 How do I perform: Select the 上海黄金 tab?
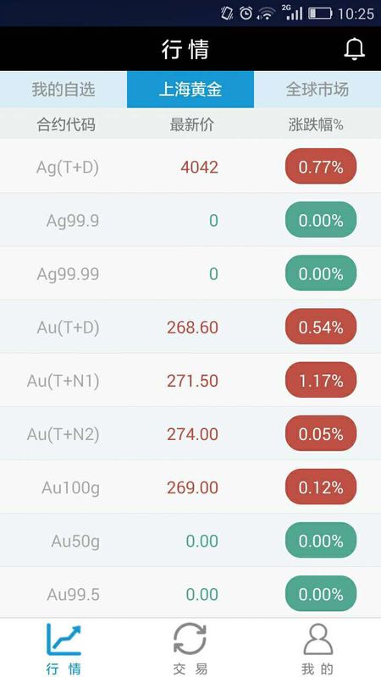(190, 90)
